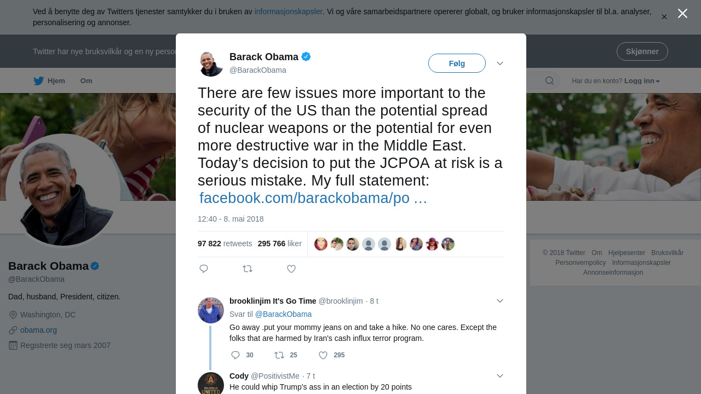Viewport: 701px width, 394px height.
Task: Open the Logg inn dropdown
Action: click(642, 81)
